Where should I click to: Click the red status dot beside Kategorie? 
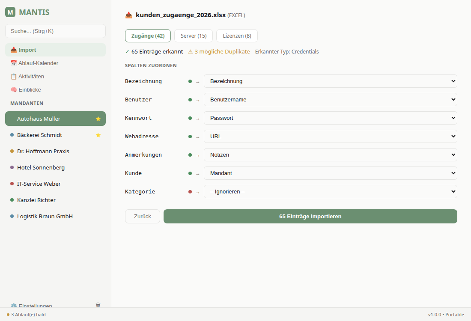click(190, 192)
